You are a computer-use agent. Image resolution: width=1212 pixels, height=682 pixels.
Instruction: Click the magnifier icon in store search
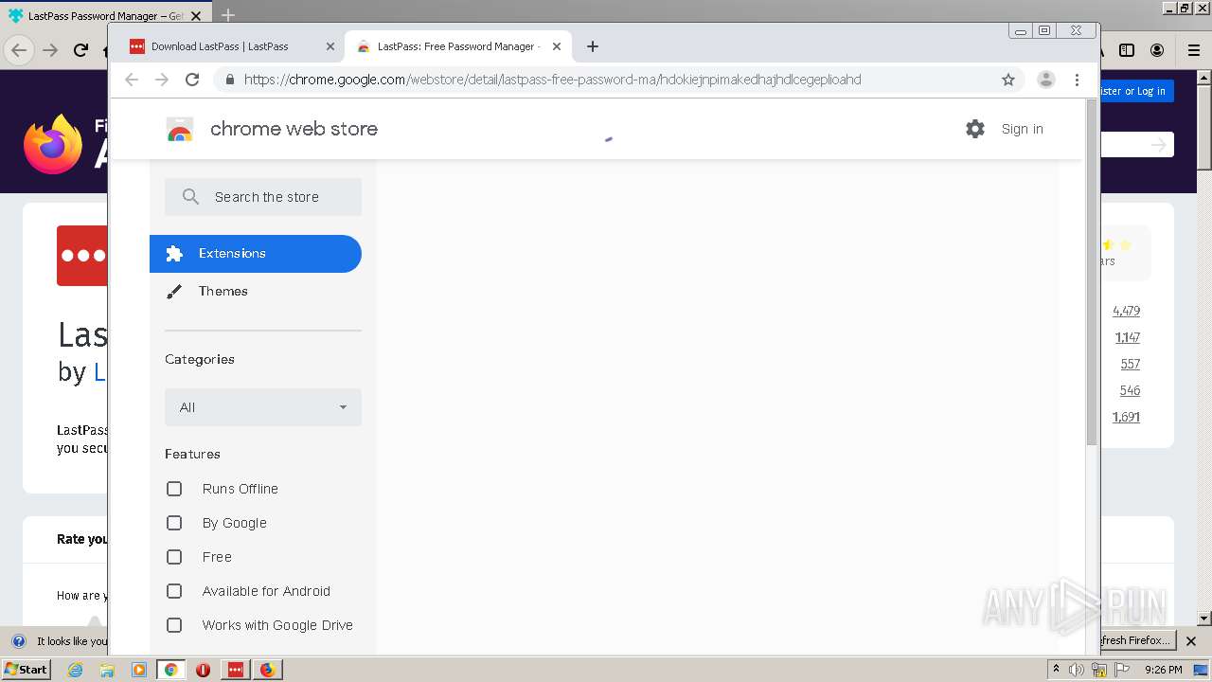(190, 197)
